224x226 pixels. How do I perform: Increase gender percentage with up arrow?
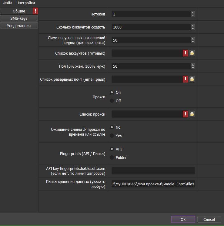click(193, 65)
